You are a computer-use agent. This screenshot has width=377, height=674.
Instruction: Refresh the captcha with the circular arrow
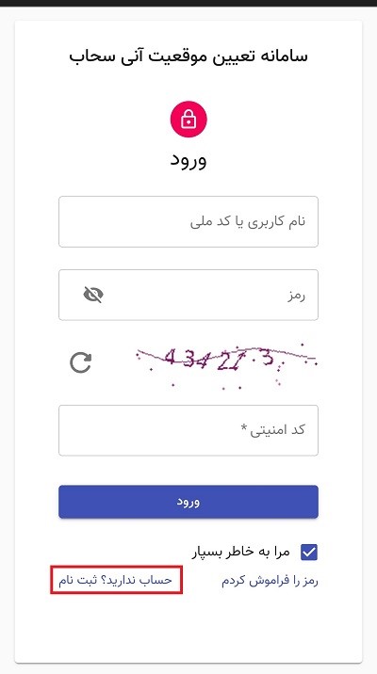point(80,362)
